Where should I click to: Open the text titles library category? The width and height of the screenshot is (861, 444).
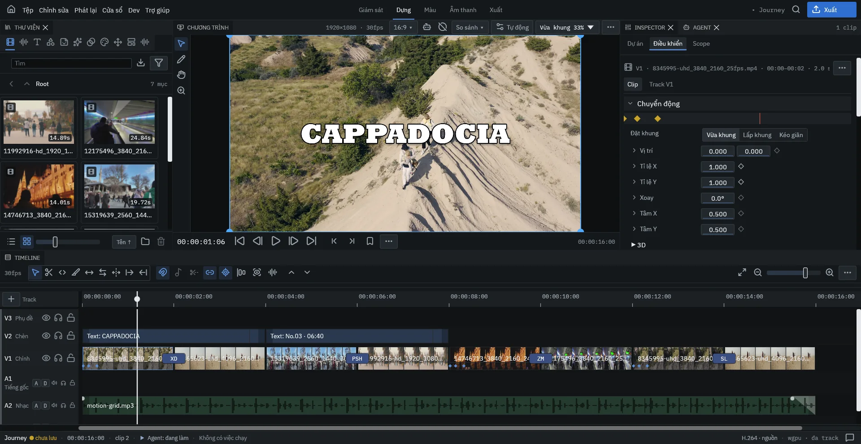pos(37,42)
